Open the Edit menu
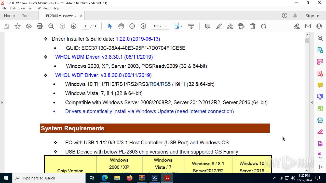326x183 pixels. point(12,8)
